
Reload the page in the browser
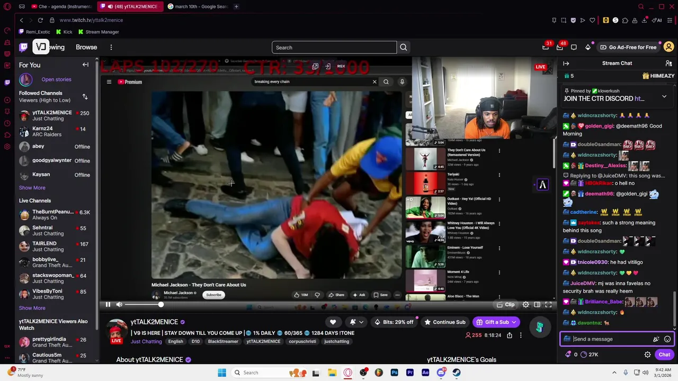coord(40,20)
